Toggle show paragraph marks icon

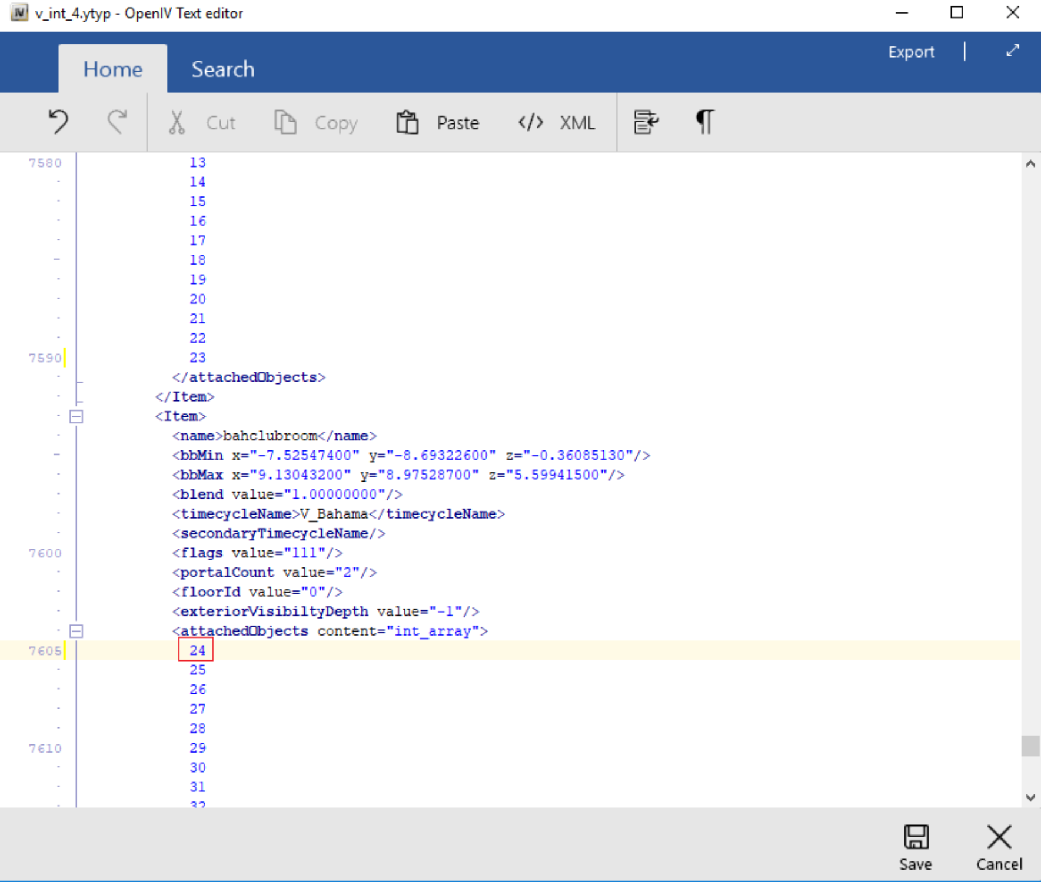tap(704, 122)
